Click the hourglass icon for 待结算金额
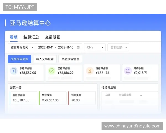166x133 pixels. (x=90, y=71)
